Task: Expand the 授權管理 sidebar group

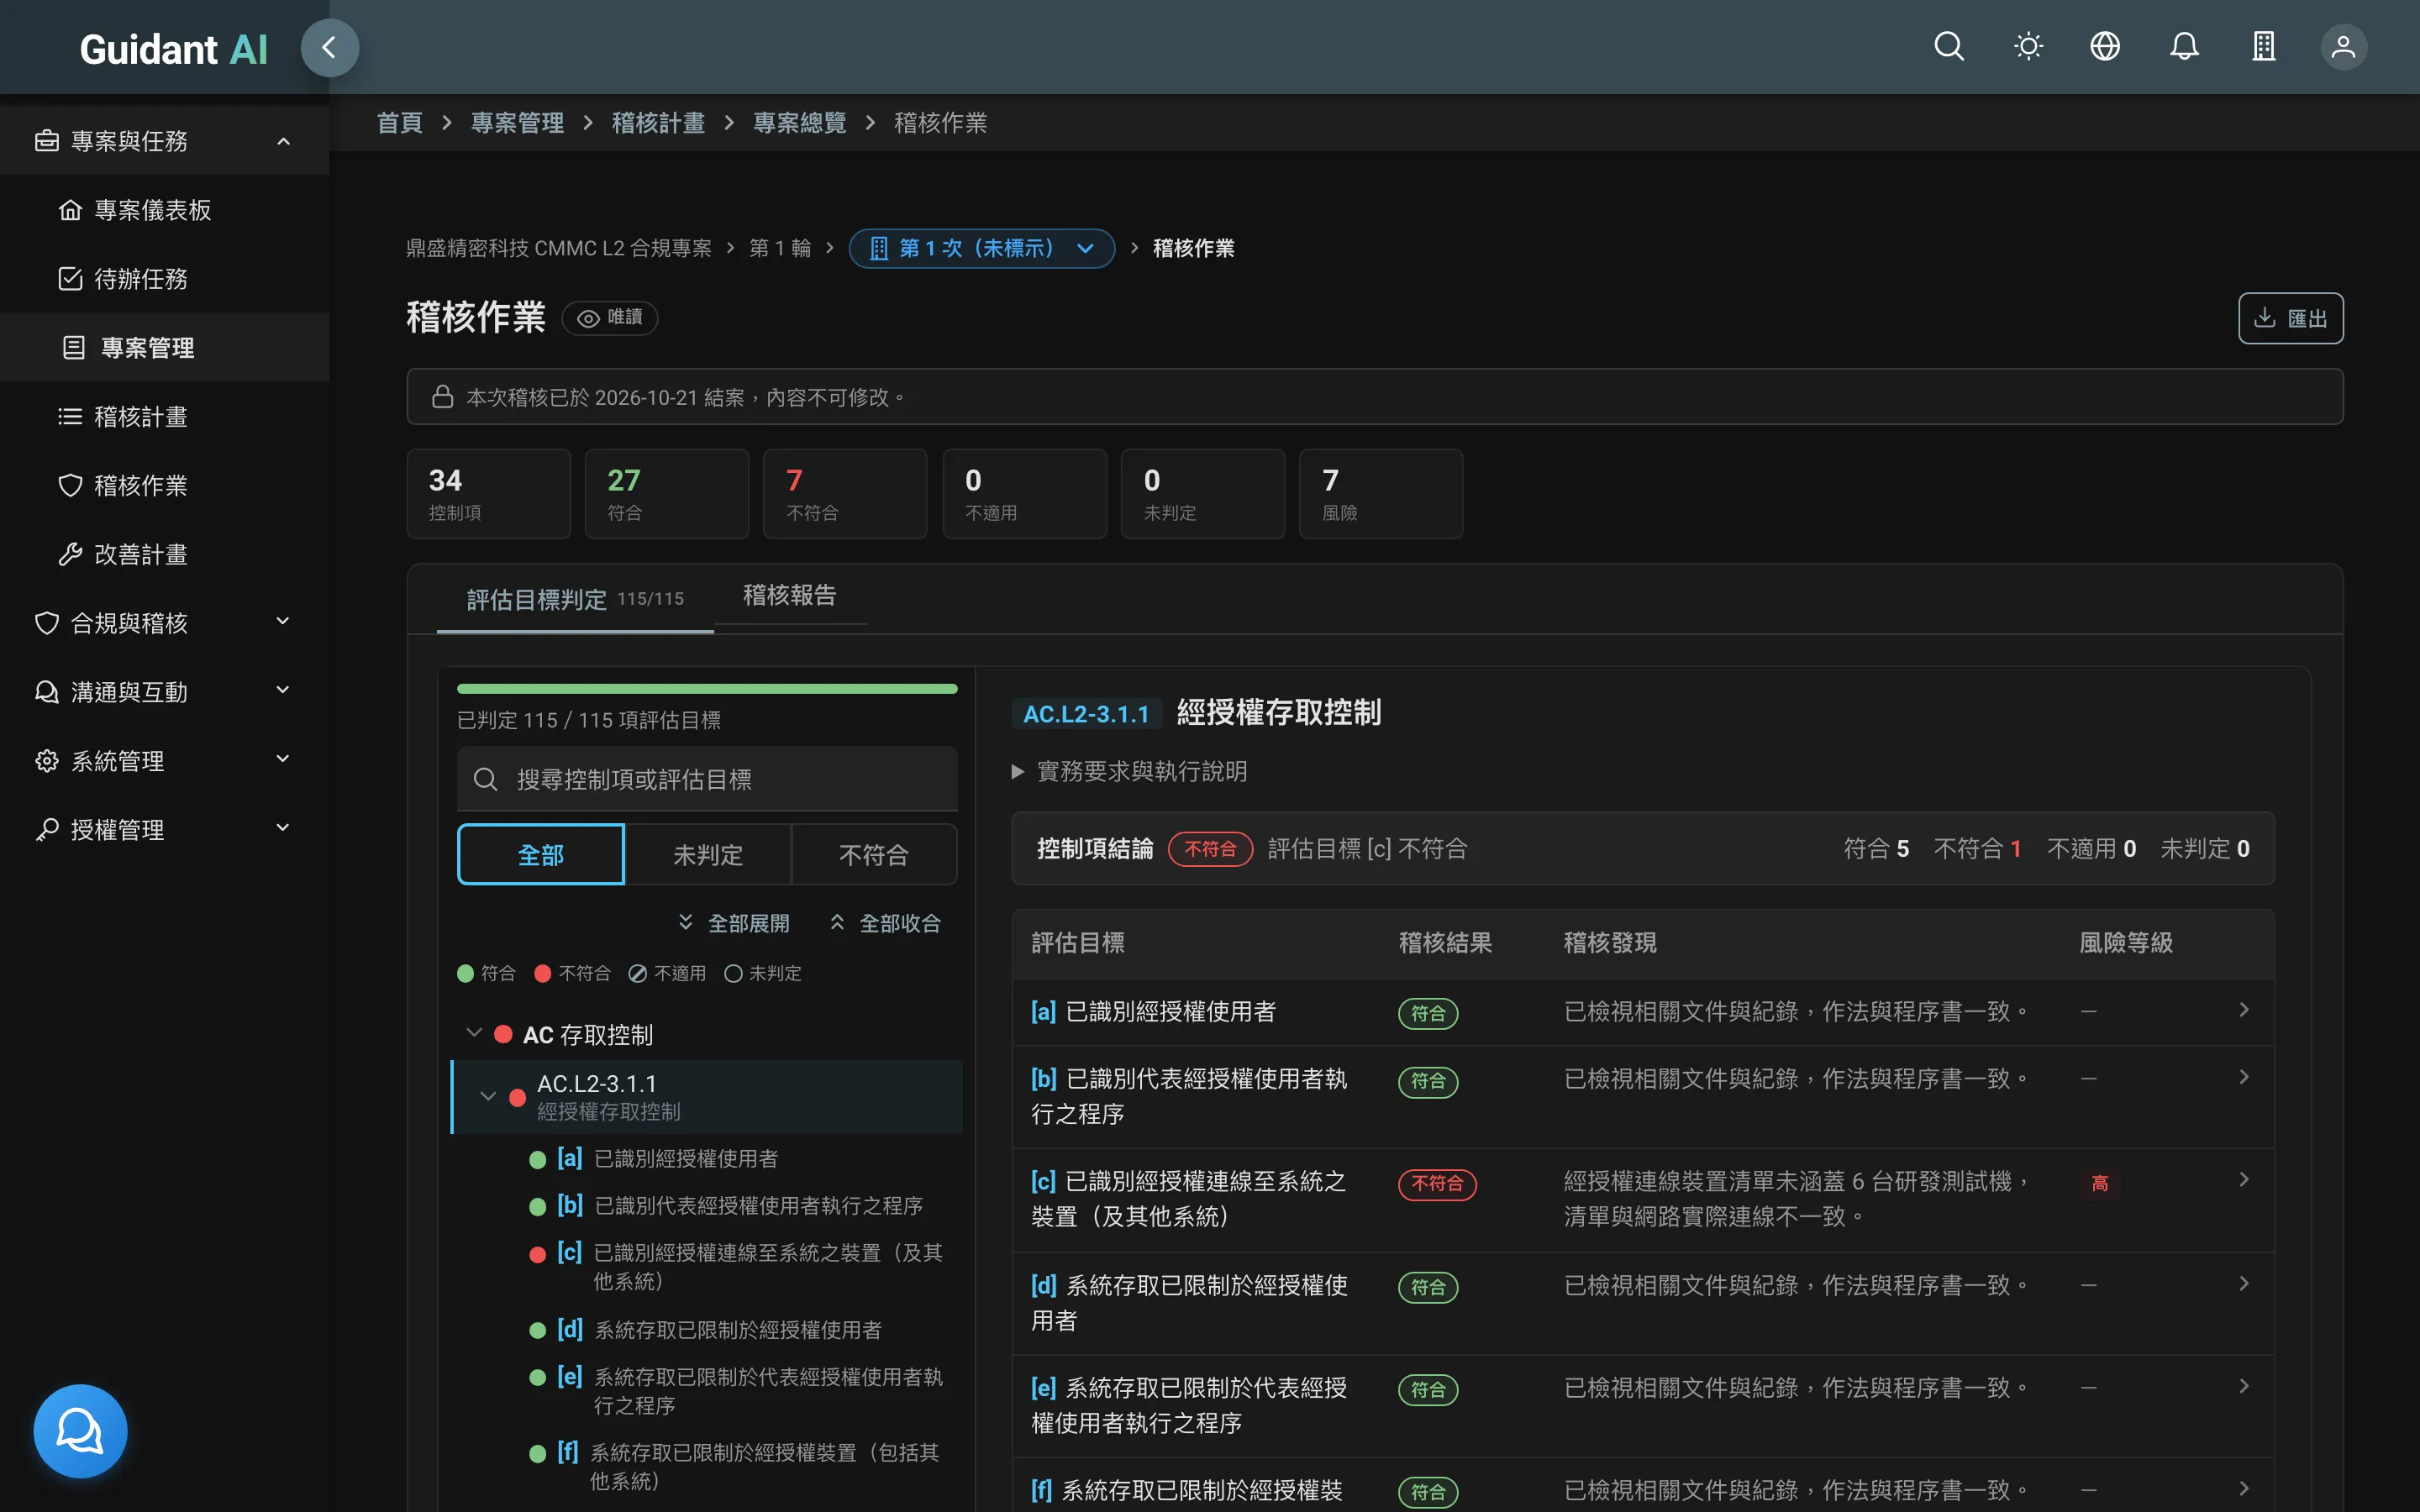Action: tap(165, 831)
